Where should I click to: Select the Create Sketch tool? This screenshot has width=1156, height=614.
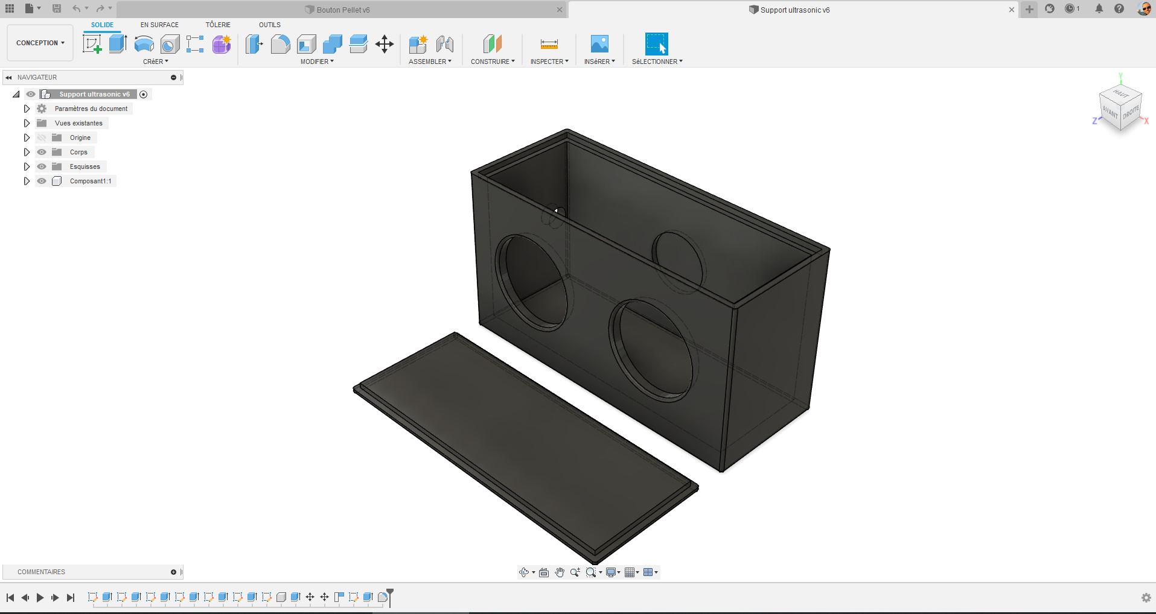coord(92,44)
